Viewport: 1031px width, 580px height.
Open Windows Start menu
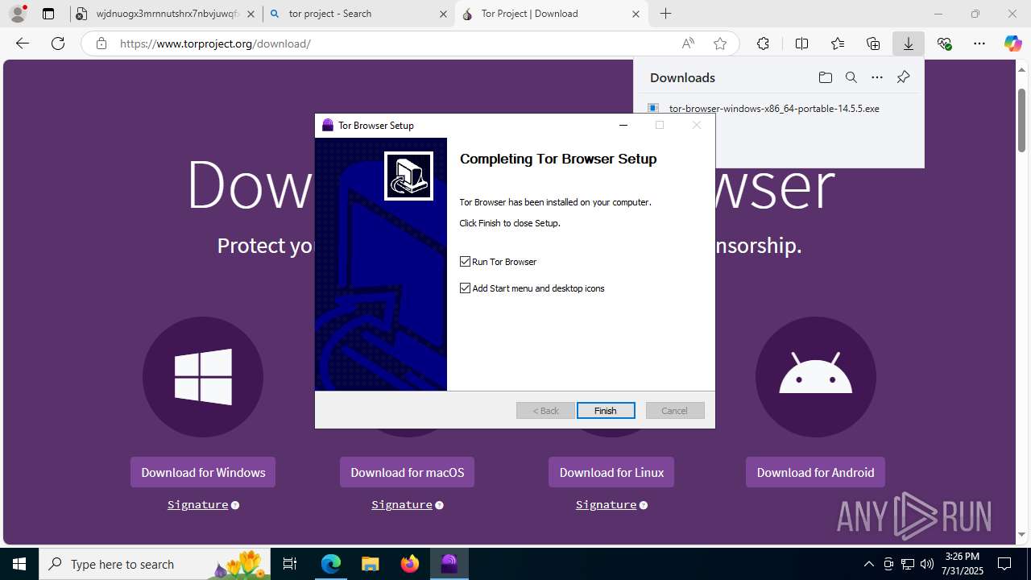pos(19,564)
